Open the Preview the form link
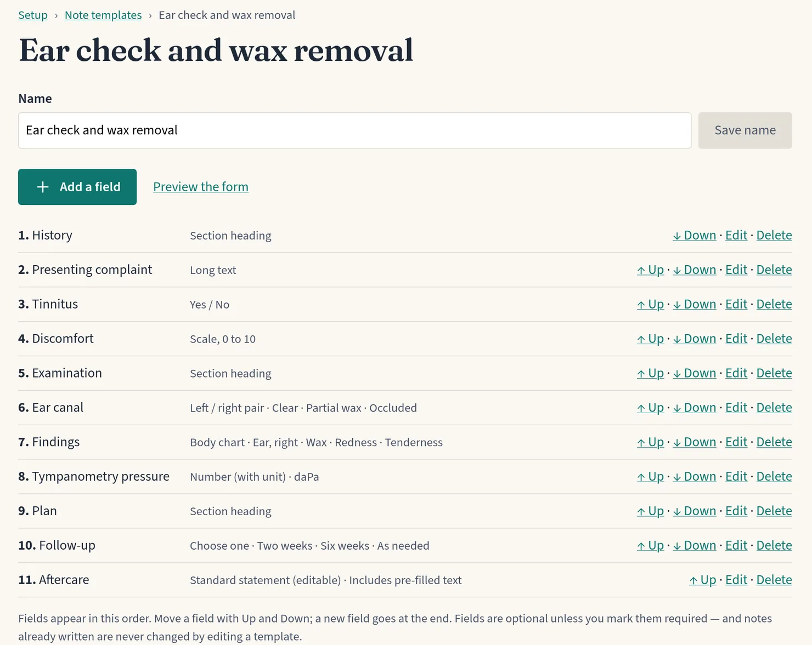This screenshot has width=812, height=645. click(x=201, y=187)
